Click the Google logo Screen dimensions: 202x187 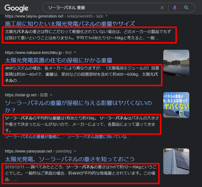16,8
